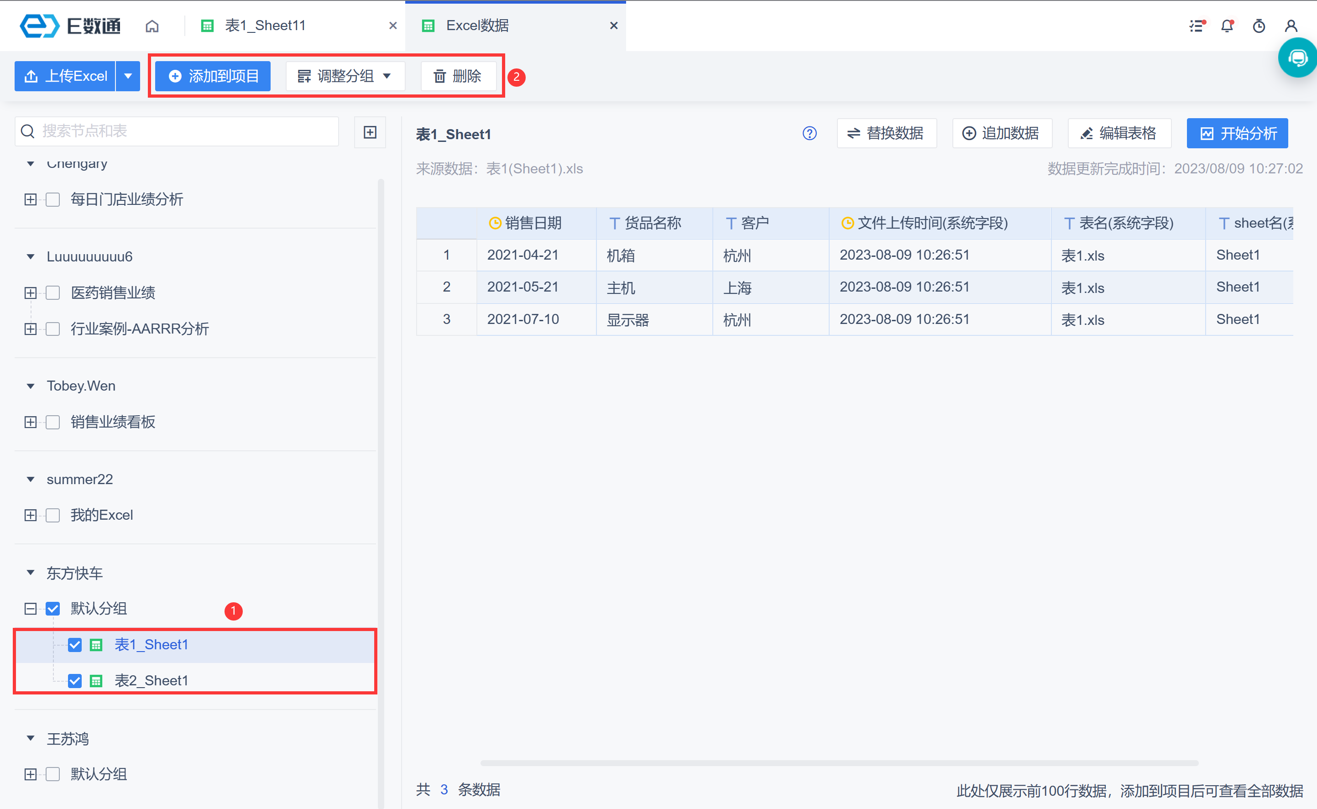Switch to the 表1_Sheet11 tab

click(x=266, y=26)
